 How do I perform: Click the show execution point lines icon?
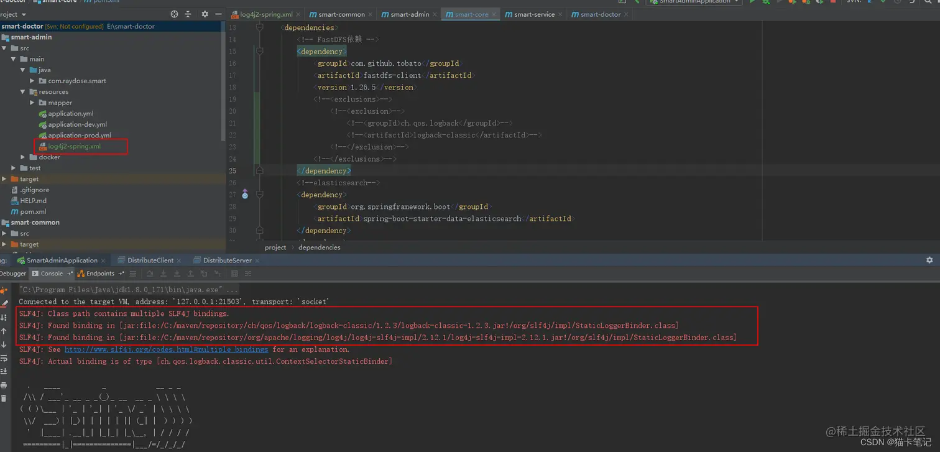(x=133, y=274)
